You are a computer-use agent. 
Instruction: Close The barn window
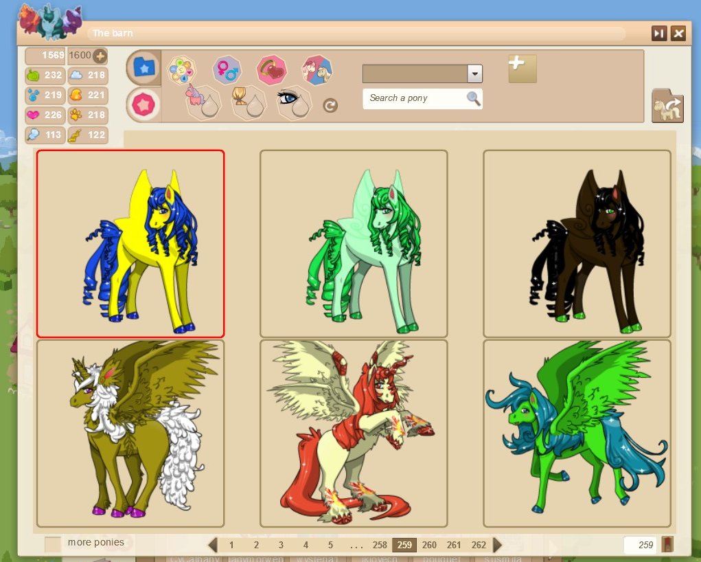click(x=678, y=34)
